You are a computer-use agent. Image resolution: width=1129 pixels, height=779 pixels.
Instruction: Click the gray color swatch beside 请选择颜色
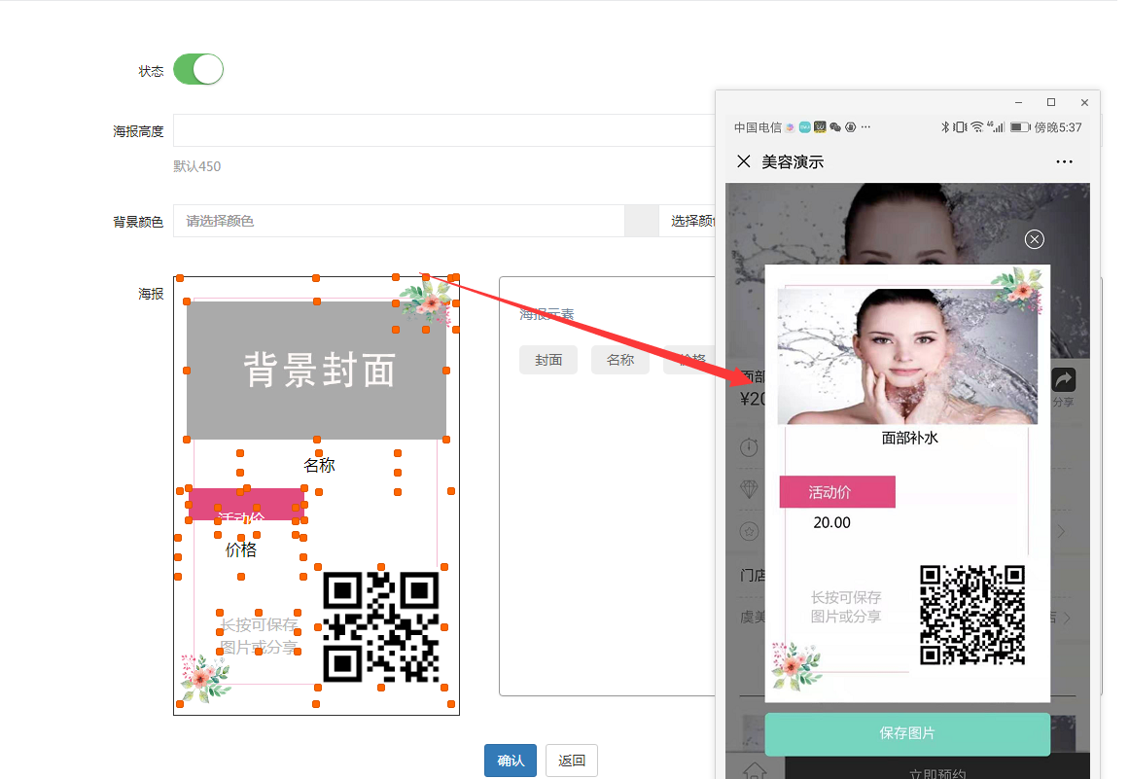click(x=642, y=221)
